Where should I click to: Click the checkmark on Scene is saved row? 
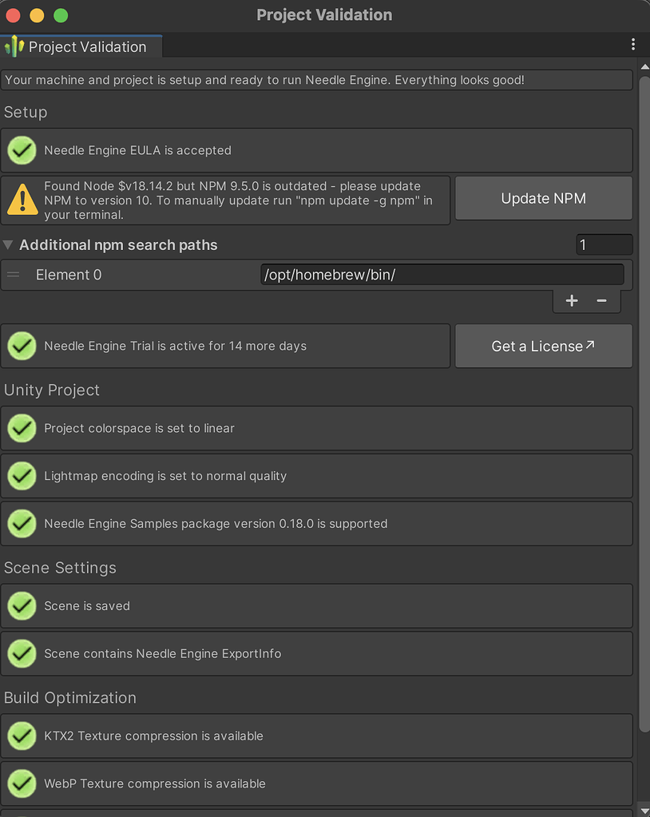22,606
